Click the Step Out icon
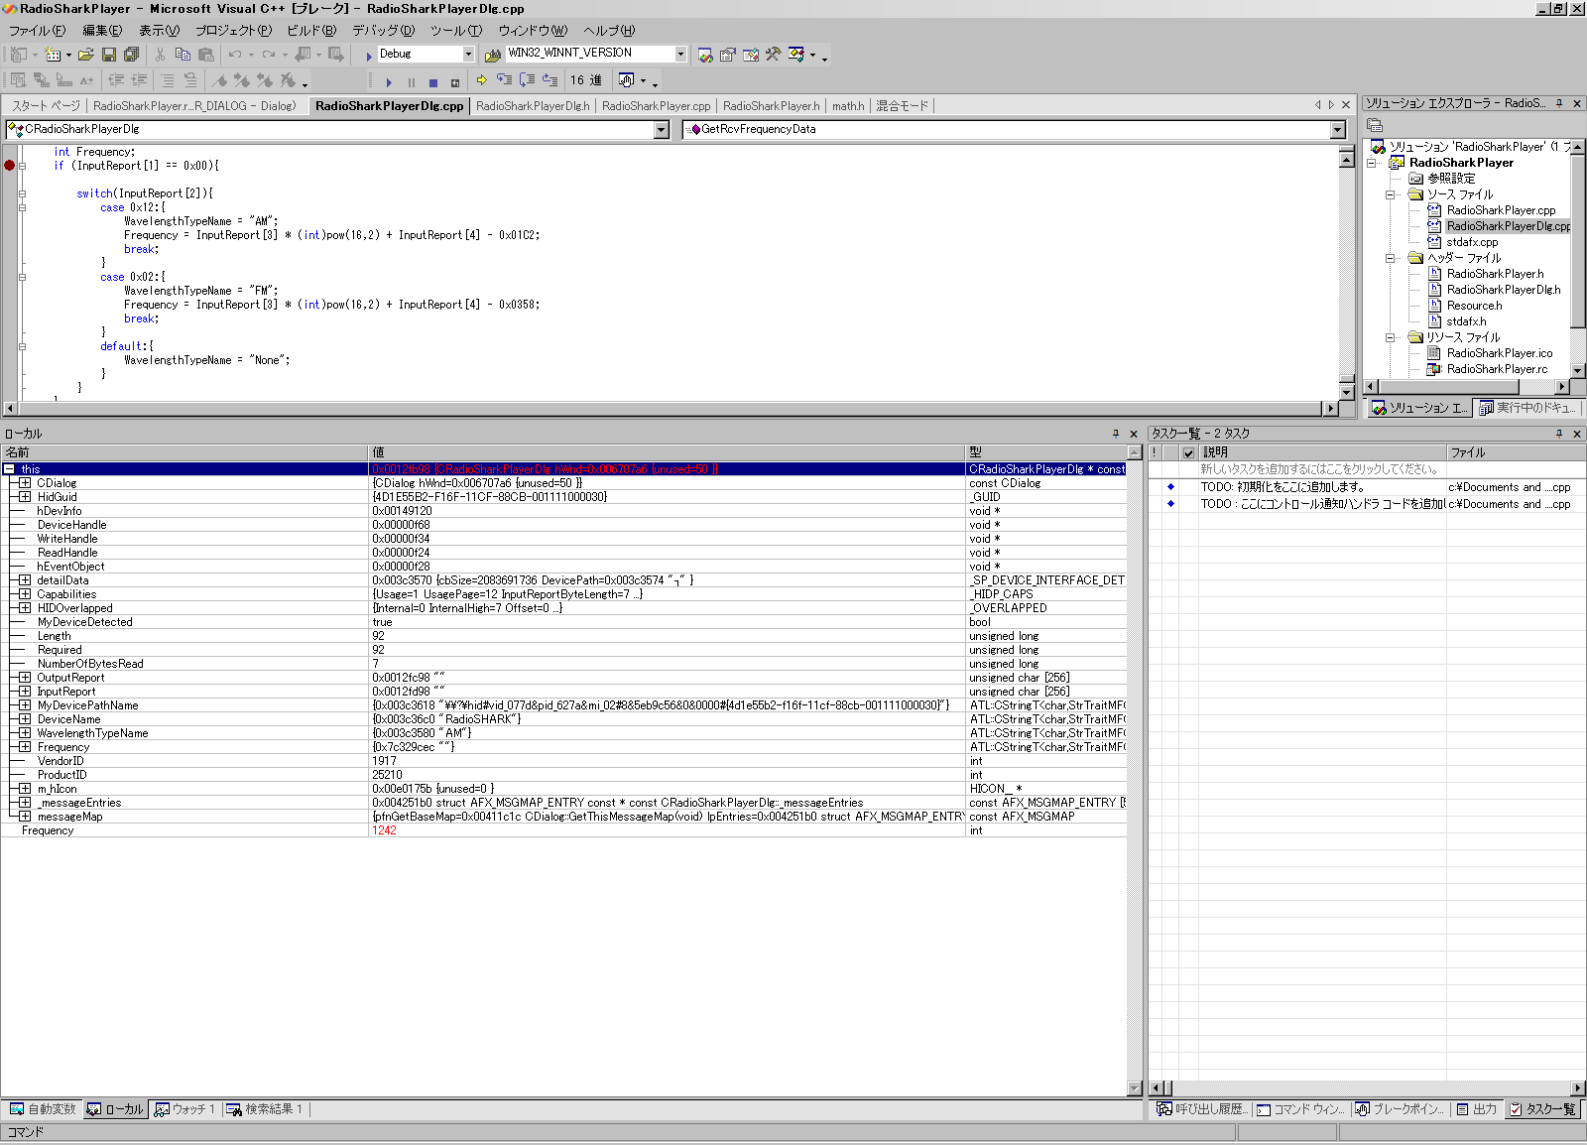This screenshot has width=1587, height=1145. (x=549, y=80)
